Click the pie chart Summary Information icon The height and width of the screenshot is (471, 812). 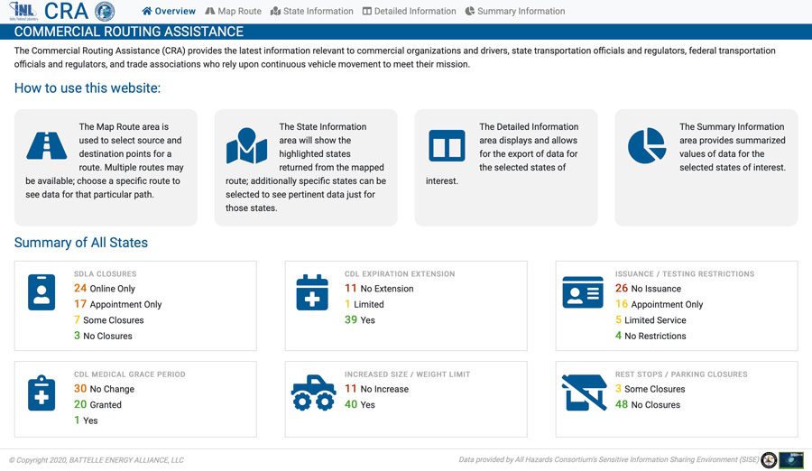pos(646,145)
